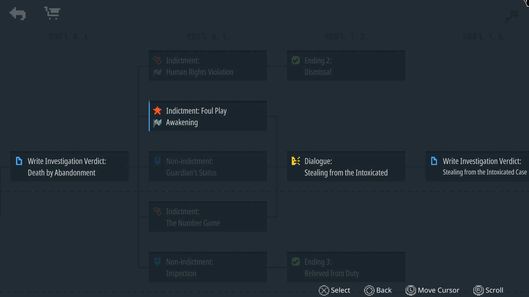This screenshot has height=297, width=529.
Task: Click the green check on Ending 2
Action: click(296, 60)
